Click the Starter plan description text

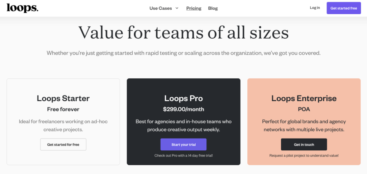coord(63,125)
